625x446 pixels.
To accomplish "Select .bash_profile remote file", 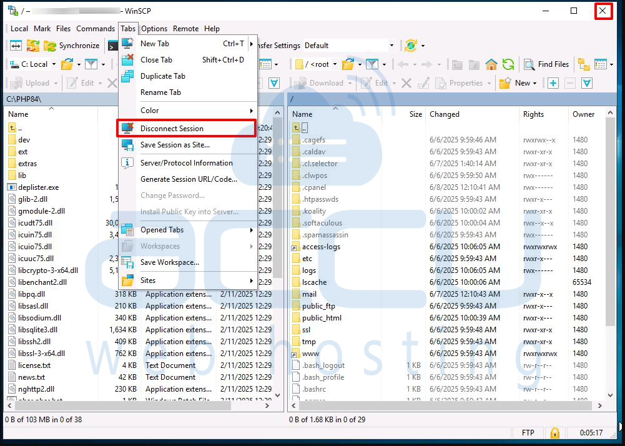I will (x=323, y=377).
